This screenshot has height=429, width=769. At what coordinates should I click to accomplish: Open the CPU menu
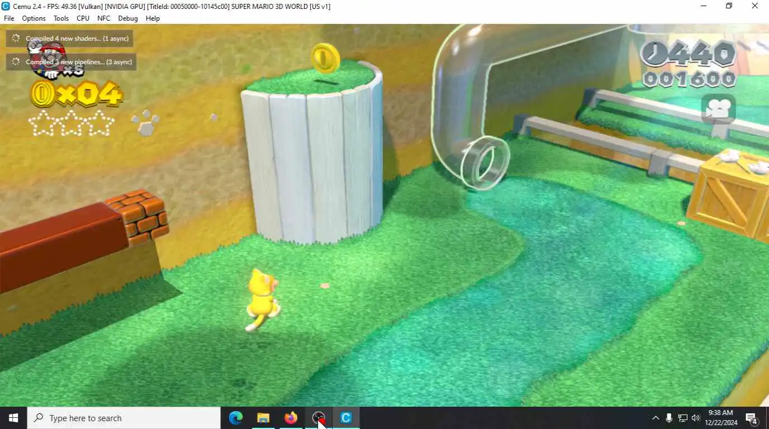(x=83, y=18)
